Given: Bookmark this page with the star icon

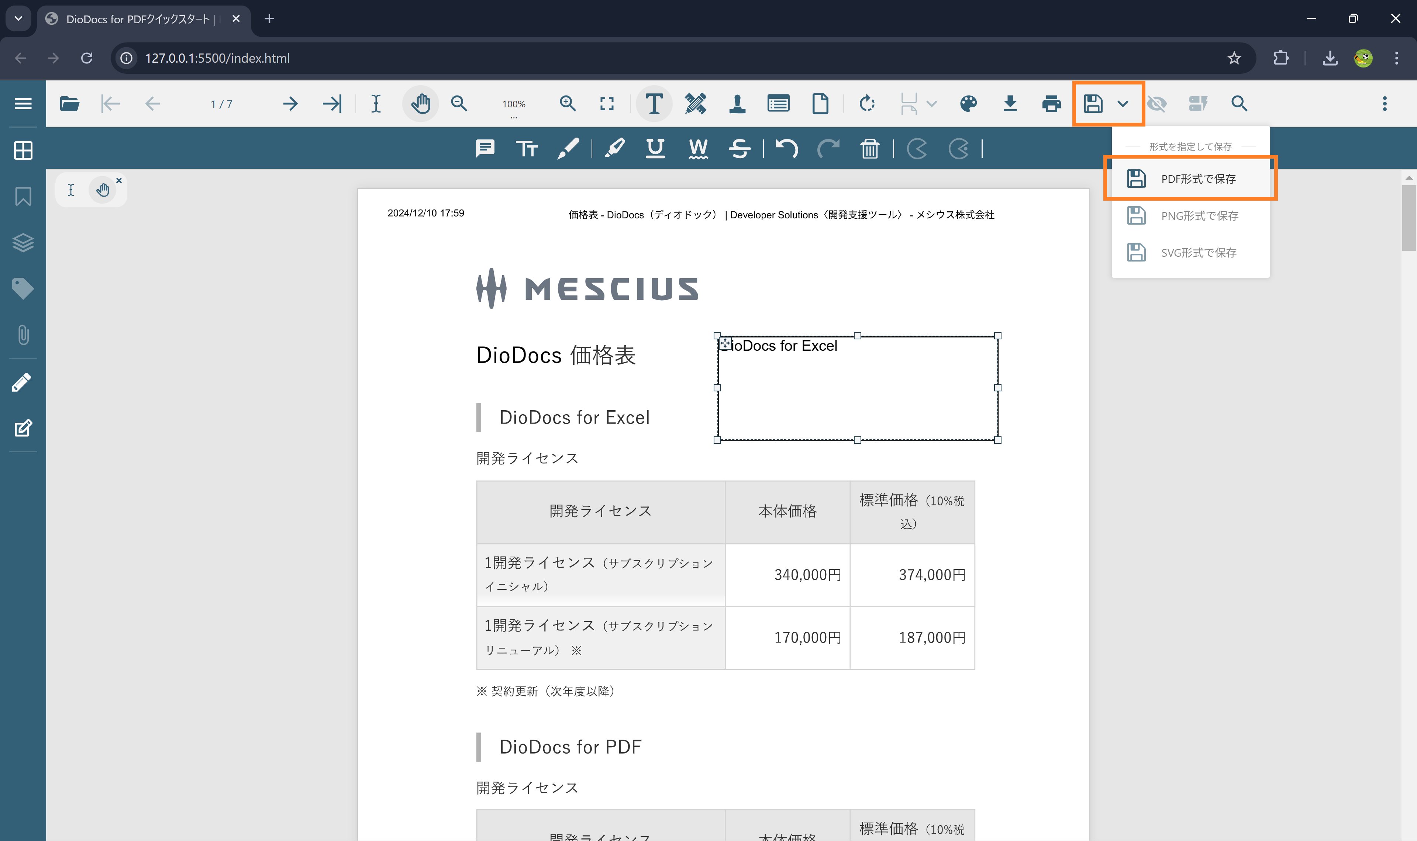Looking at the screenshot, I should pos(1234,58).
